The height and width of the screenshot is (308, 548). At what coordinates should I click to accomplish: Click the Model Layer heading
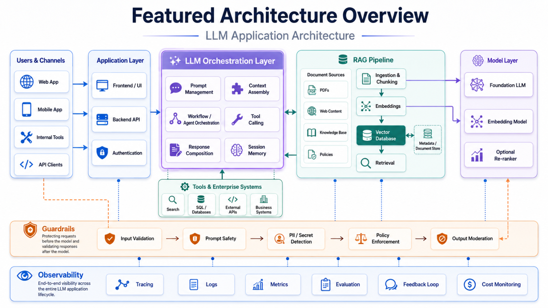tap(502, 61)
